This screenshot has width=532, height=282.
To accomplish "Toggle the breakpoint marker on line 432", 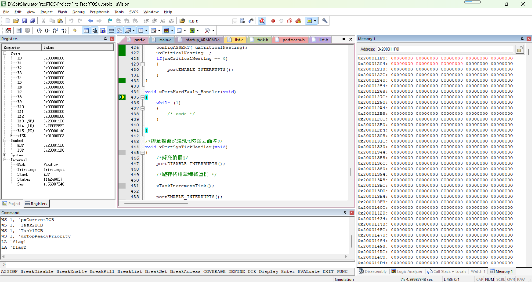I will click(x=122, y=81).
